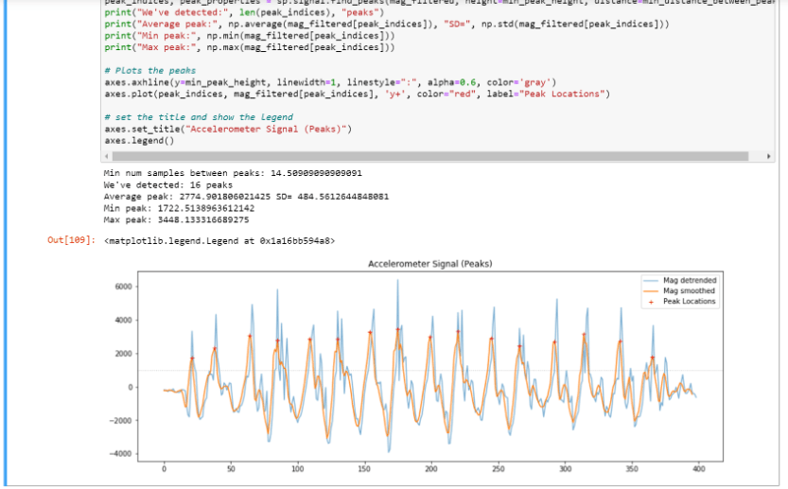Click the axes.legend() code line
Screen dimensions: 788x489
139,140
